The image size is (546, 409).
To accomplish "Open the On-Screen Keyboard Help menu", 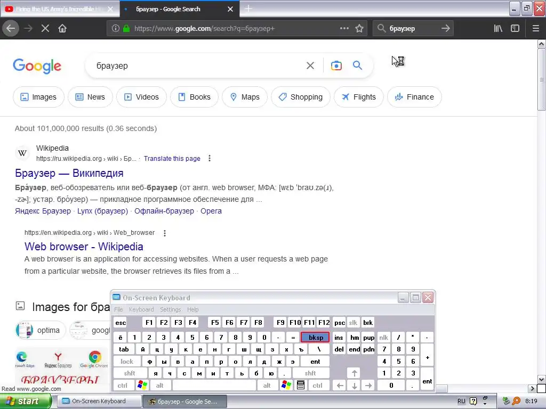I will click(192, 309).
